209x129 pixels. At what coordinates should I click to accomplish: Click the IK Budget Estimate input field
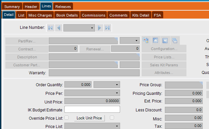coord(92,109)
